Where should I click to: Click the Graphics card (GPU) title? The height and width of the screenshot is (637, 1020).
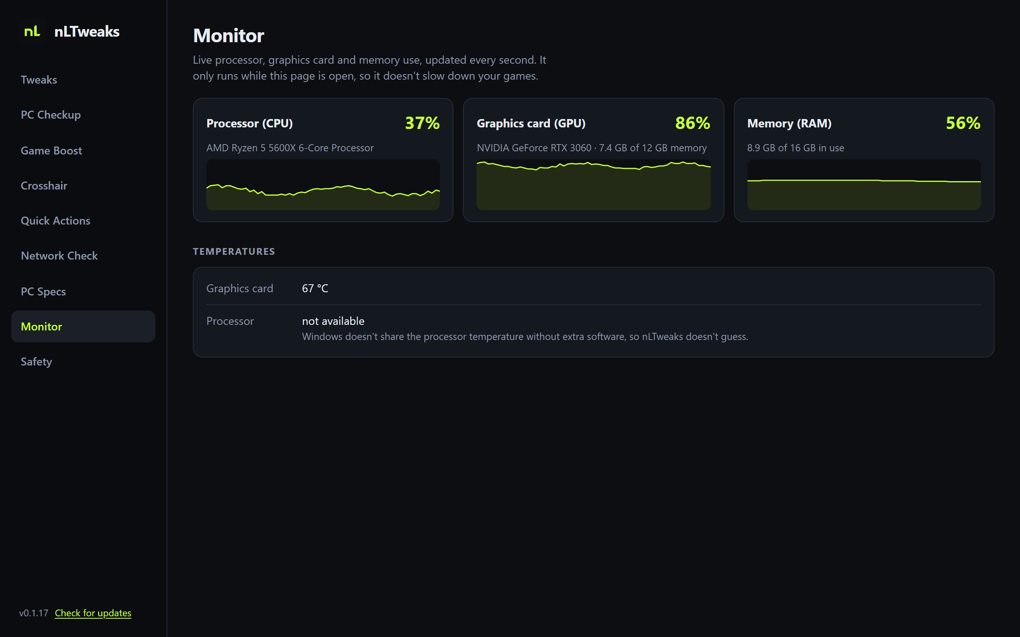(531, 123)
